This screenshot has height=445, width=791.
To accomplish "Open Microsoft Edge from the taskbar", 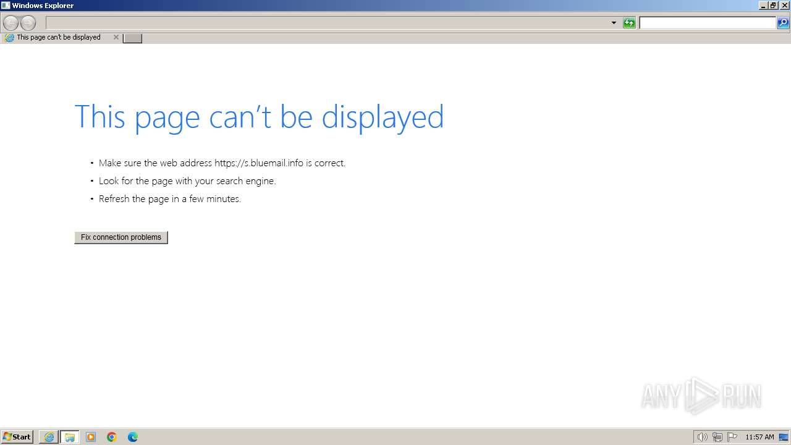I will pyautogui.click(x=133, y=437).
